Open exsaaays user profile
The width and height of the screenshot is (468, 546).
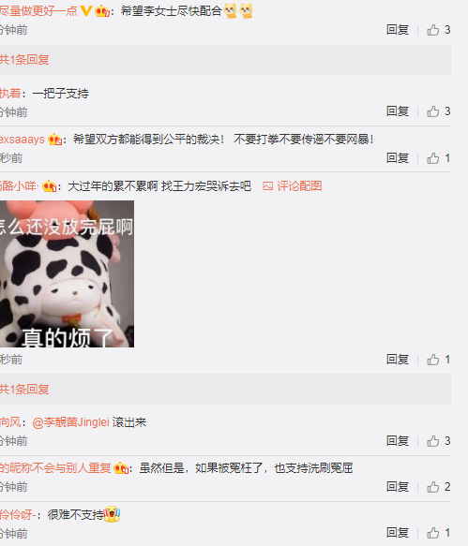click(x=23, y=140)
